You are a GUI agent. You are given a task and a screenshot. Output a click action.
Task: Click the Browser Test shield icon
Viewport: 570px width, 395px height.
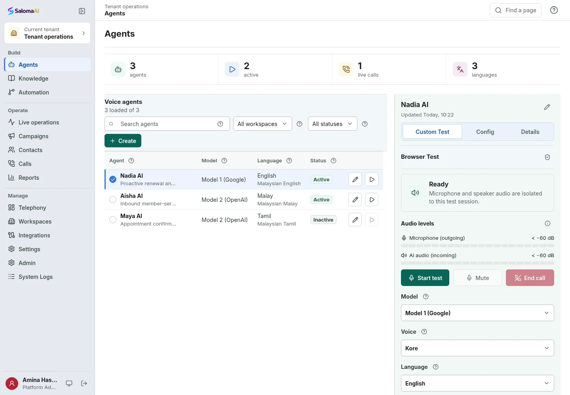coord(547,157)
